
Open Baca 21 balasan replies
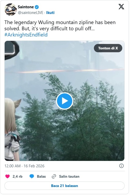pos(64,186)
